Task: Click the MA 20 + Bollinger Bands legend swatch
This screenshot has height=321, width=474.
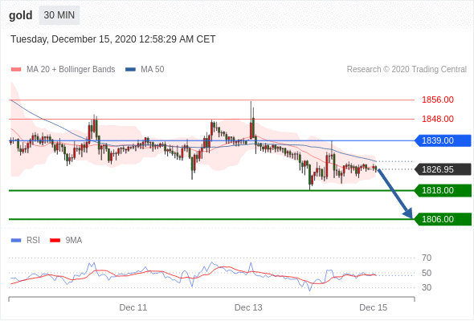Action: [16, 70]
